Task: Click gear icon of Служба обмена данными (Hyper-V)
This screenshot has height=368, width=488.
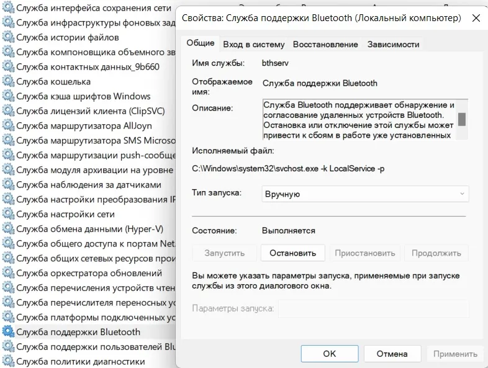Action: pos(9,228)
